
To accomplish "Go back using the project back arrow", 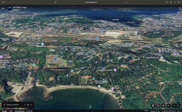I will (3, 8).
